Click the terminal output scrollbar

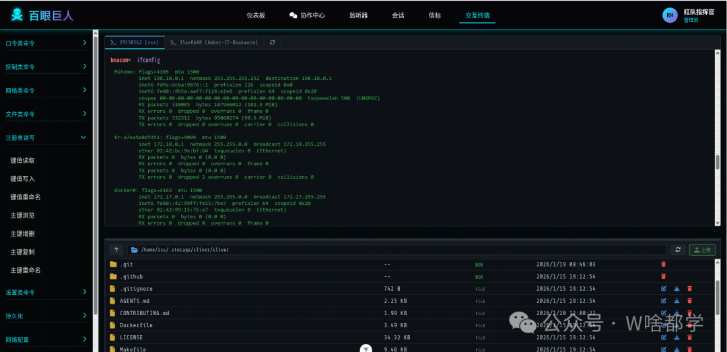click(718, 163)
